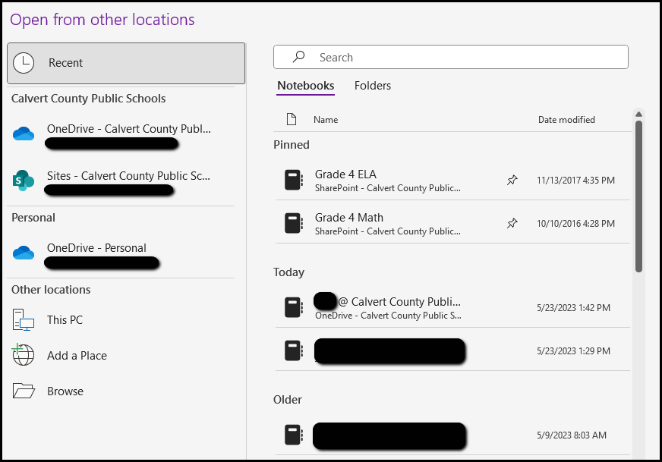Click notebook icon dated 5/23/2023 1:29 PM
This screenshot has width=662, height=462.
294,350
